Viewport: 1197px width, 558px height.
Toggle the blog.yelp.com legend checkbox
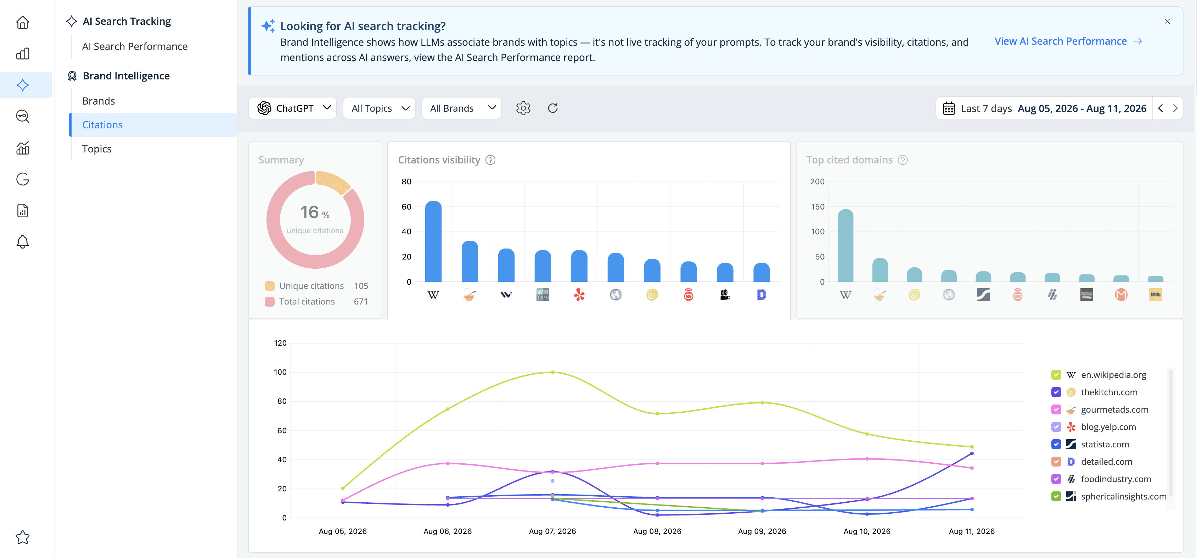click(1056, 427)
